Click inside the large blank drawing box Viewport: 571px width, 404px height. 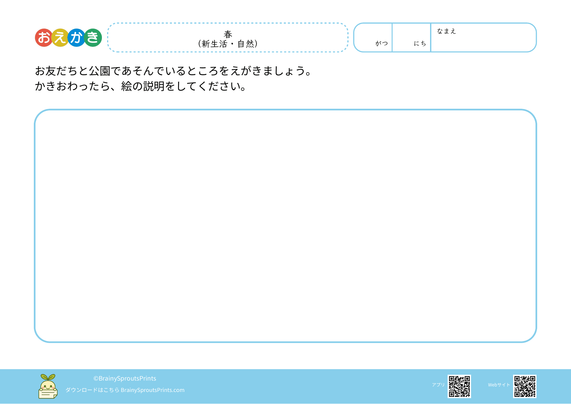pyautogui.click(x=285, y=226)
